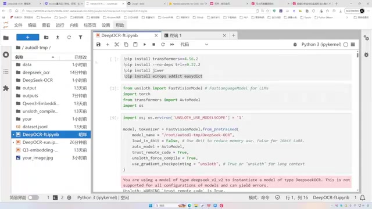Screen dimensions: 372x209
Task: Click the Python 3 (ipykernel) kernel name
Action: coord(321,45)
